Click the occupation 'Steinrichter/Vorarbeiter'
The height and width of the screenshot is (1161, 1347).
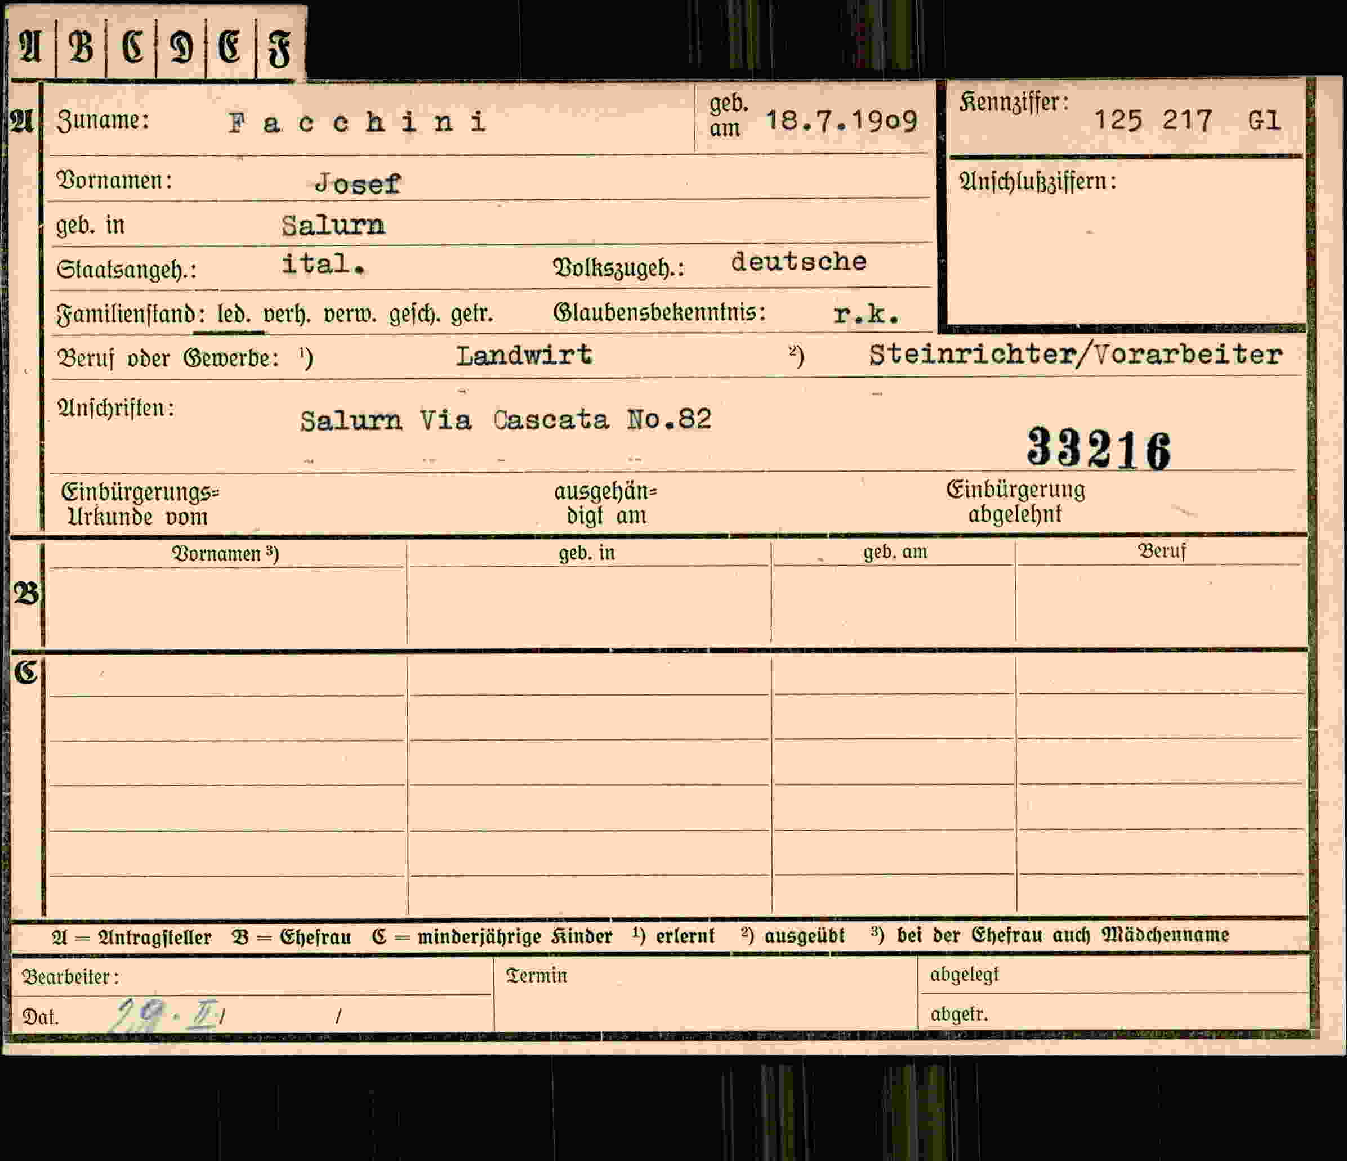click(1076, 355)
